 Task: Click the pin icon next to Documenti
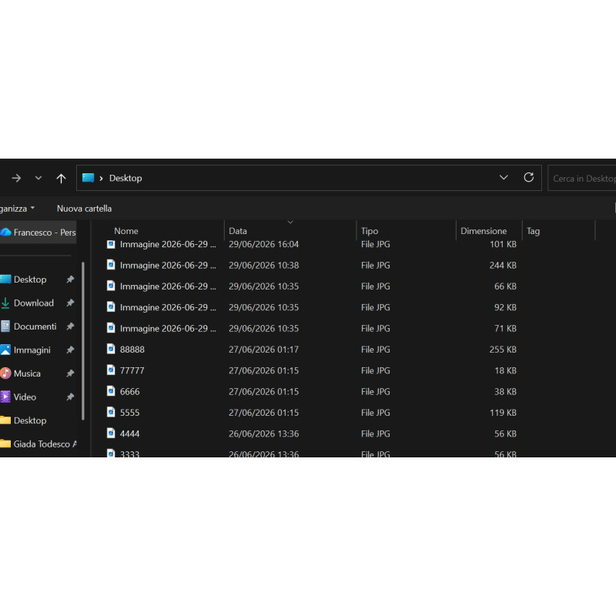(x=70, y=326)
